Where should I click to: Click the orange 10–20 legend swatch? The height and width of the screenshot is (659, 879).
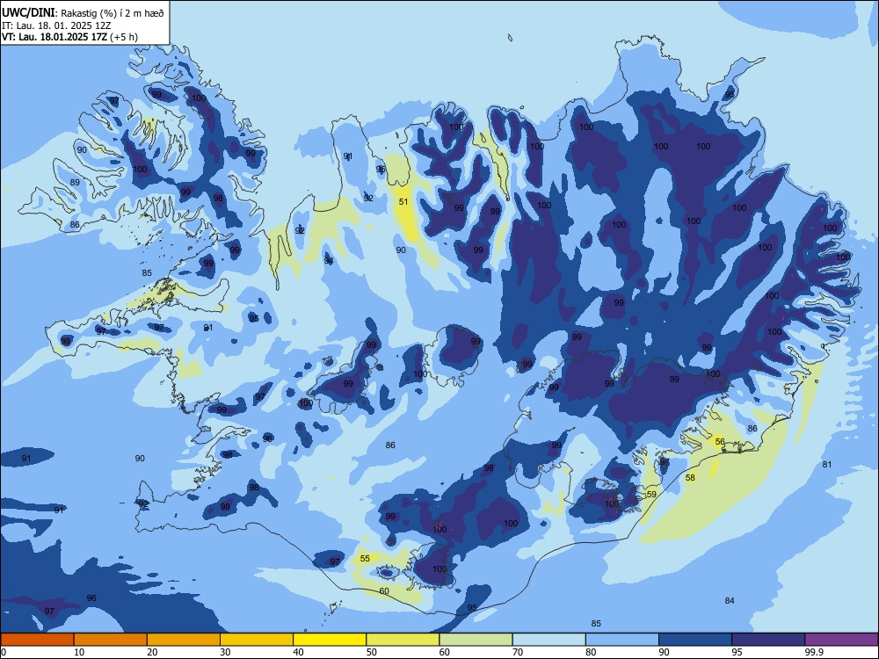[x=111, y=640]
